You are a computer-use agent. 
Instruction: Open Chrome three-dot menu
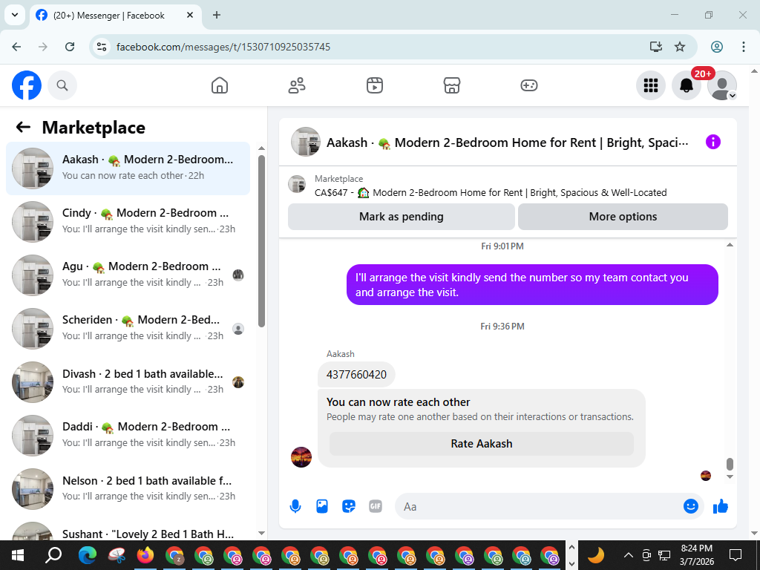pos(743,47)
